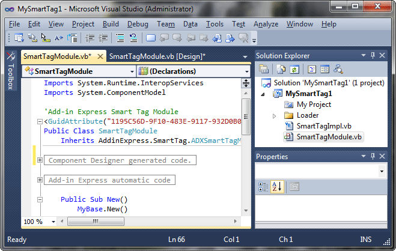Click the horizontal scrollbar thumb in editor
396x251 pixels.
96,222
